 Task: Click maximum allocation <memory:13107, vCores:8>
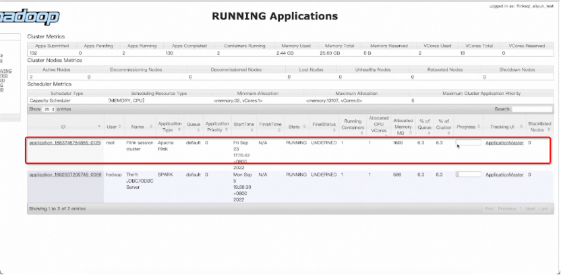334,101
